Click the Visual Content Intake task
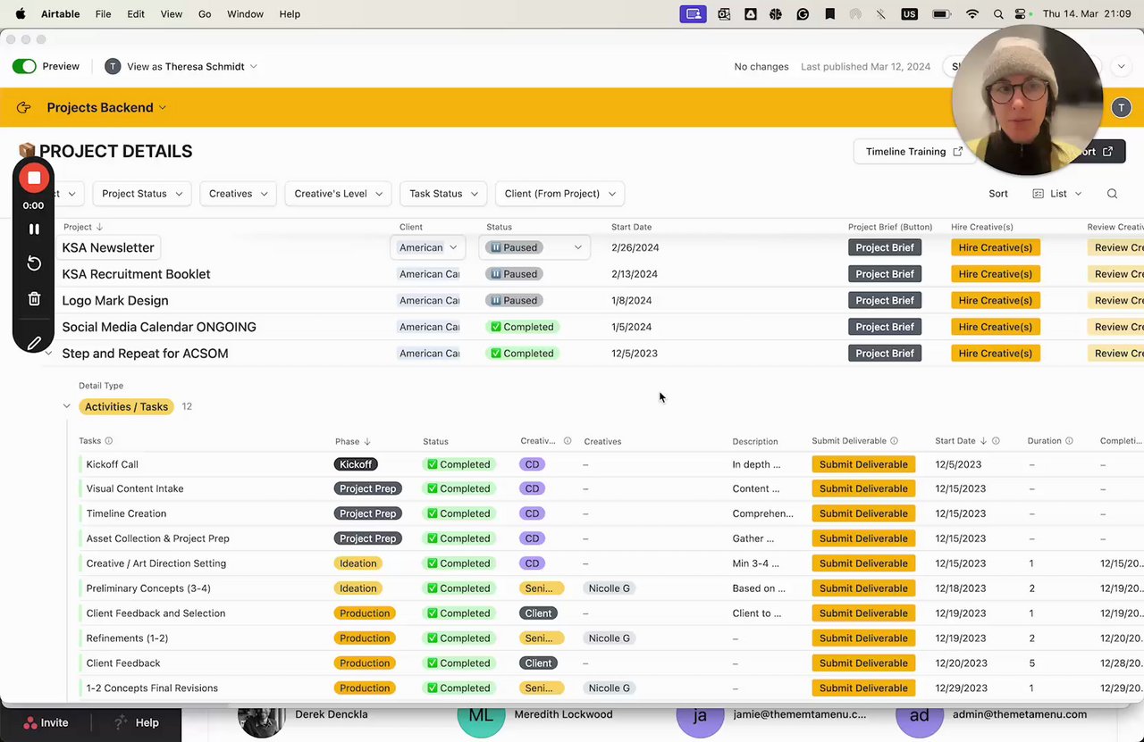Viewport: 1144px width, 742px height. pyautogui.click(x=135, y=488)
